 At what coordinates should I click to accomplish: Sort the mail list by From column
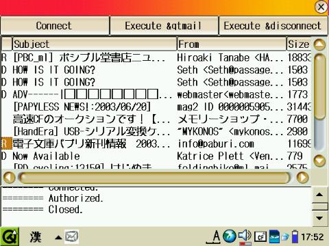[232, 44]
